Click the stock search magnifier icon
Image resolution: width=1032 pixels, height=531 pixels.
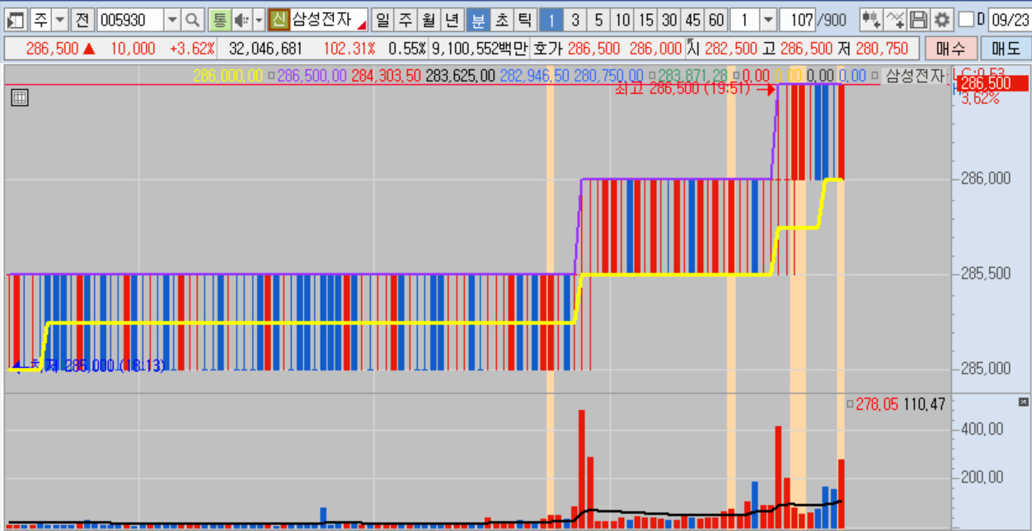(193, 19)
